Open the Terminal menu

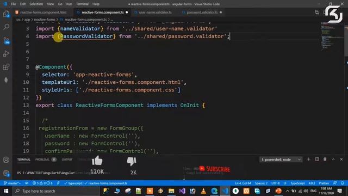coord(82,4)
